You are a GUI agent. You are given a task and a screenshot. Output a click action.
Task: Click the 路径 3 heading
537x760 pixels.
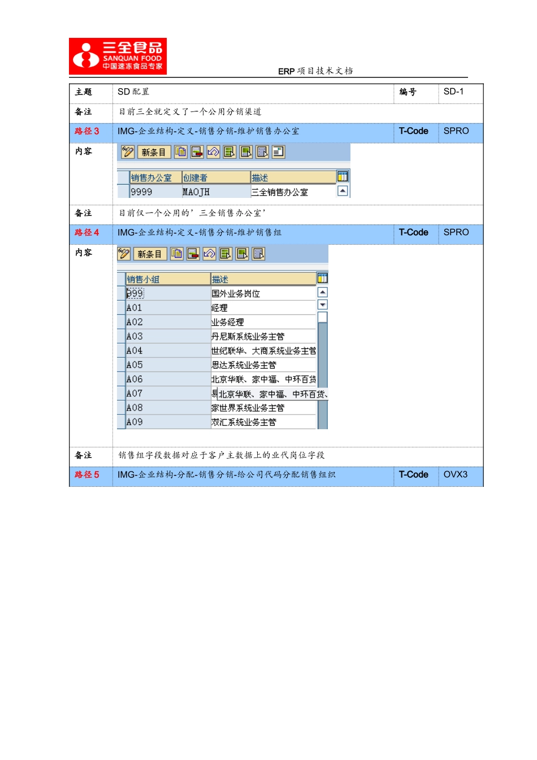click(x=86, y=131)
